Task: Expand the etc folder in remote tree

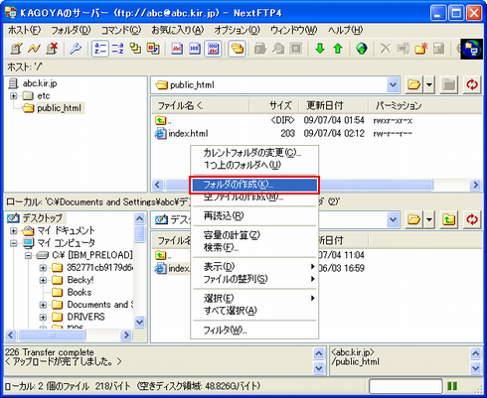Action: coord(13,96)
